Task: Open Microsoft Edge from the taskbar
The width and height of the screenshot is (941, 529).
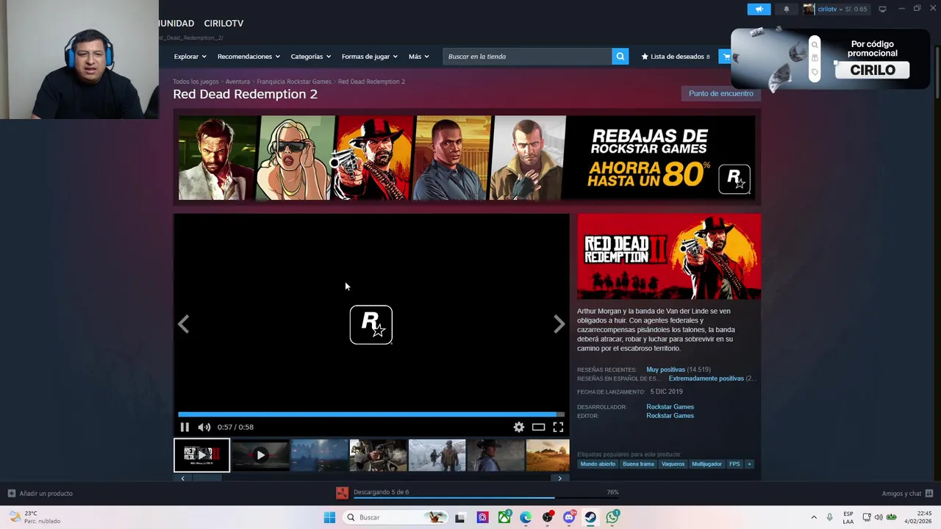Action: click(x=526, y=517)
